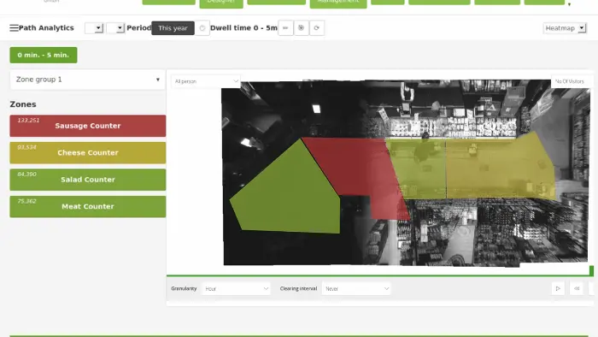Screen dimensions: 598x337
Task: Expand the Zone group 1 dropdown
Action: 88,80
